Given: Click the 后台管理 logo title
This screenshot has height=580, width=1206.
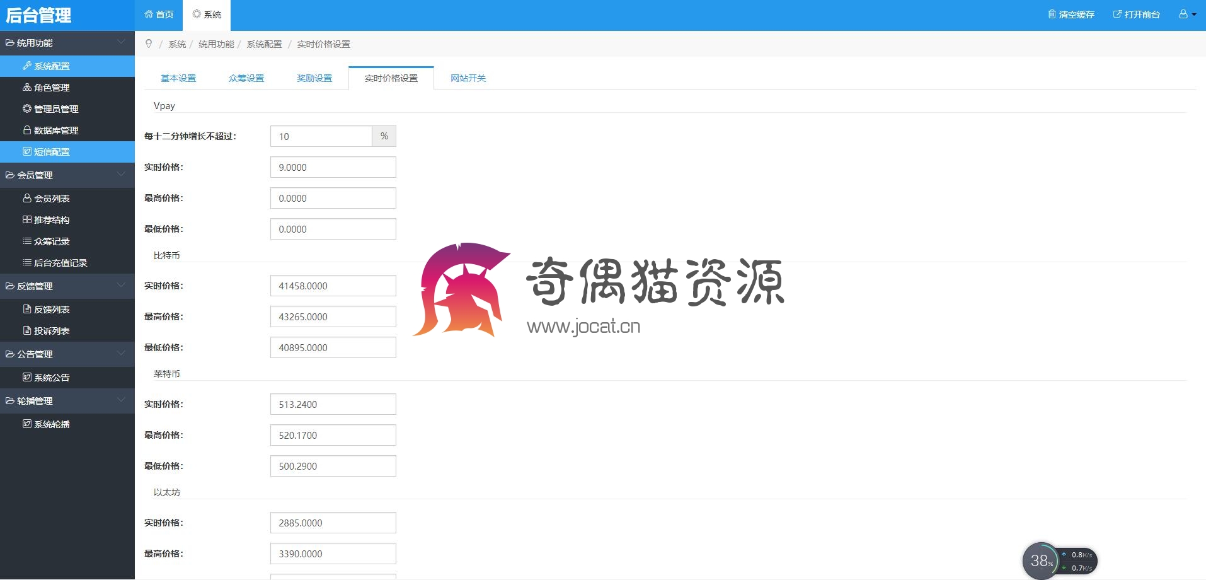Looking at the screenshot, I should click(38, 15).
